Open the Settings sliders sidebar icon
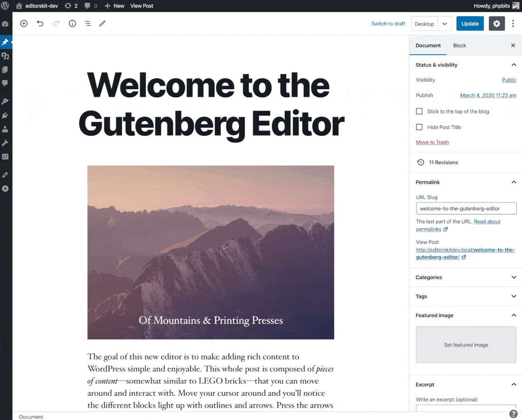Viewport: 522px width, 420px height. pyautogui.click(x=5, y=156)
